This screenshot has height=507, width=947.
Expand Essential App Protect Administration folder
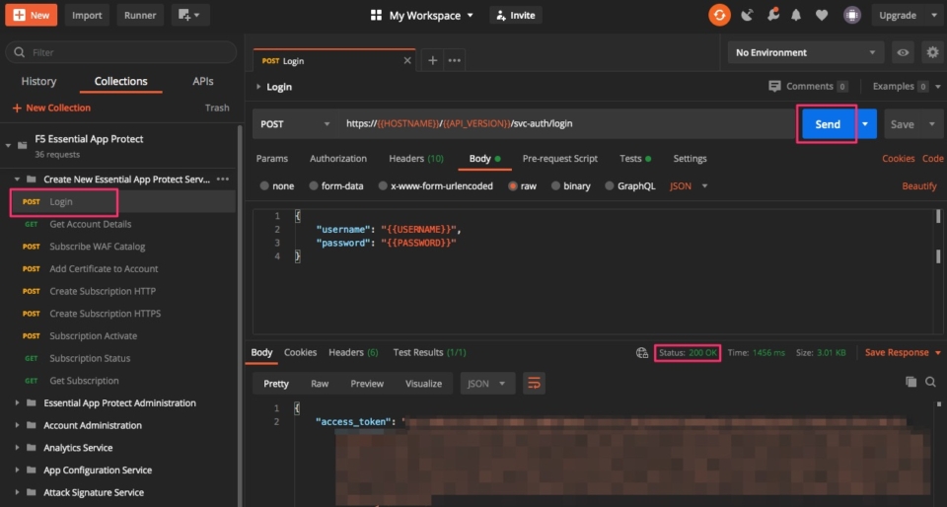click(x=17, y=402)
